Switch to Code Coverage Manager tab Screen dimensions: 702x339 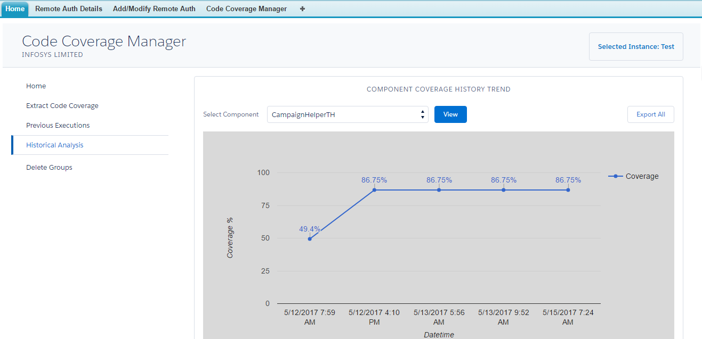coord(246,9)
